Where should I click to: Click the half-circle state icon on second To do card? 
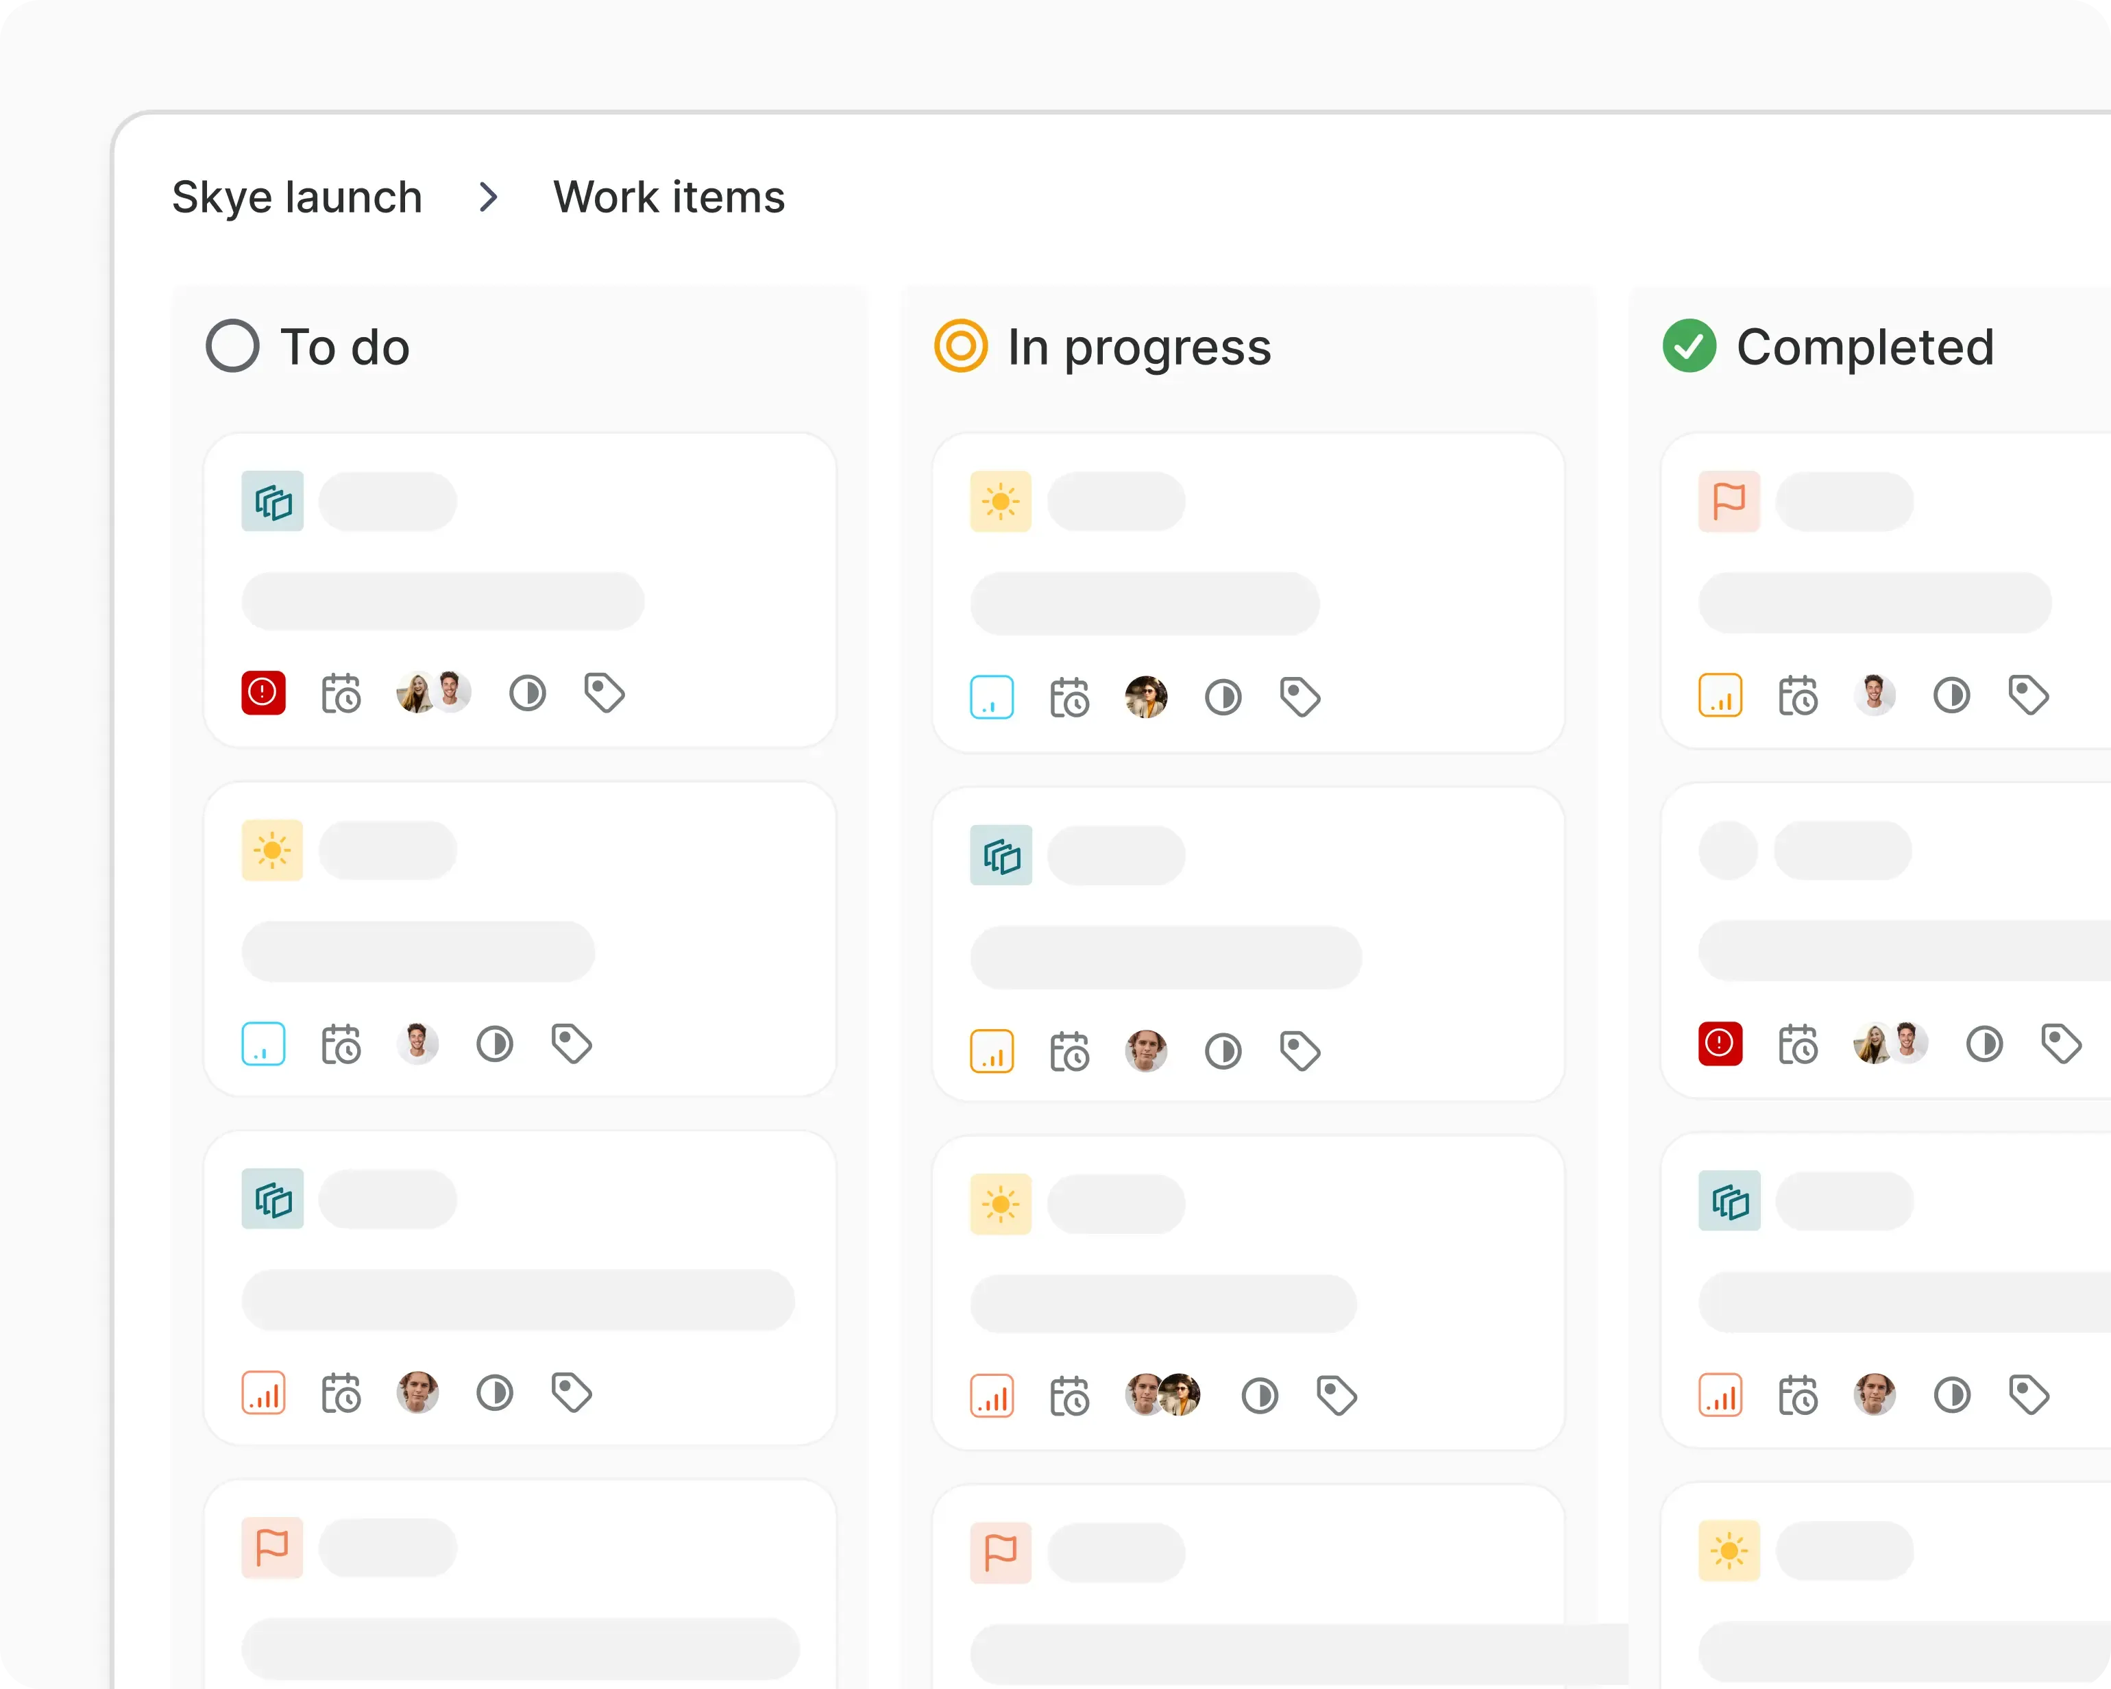494,1044
